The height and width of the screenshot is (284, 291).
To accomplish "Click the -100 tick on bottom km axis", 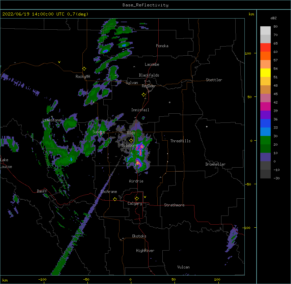I will (43, 280).
